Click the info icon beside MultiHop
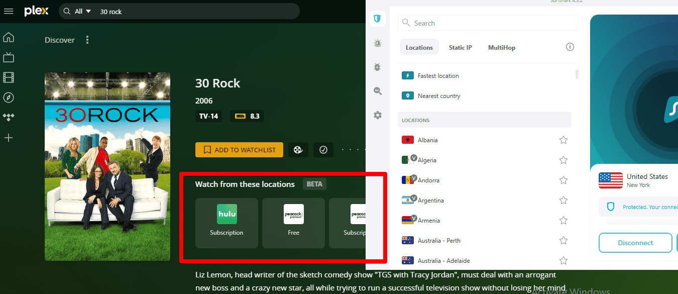This screenshot has height=294, width=678. pos(570,47)
